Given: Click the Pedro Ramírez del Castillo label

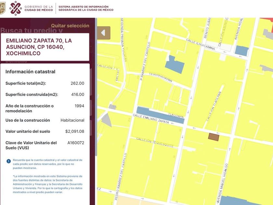Looking at the screenshot, I should (121, 176).
